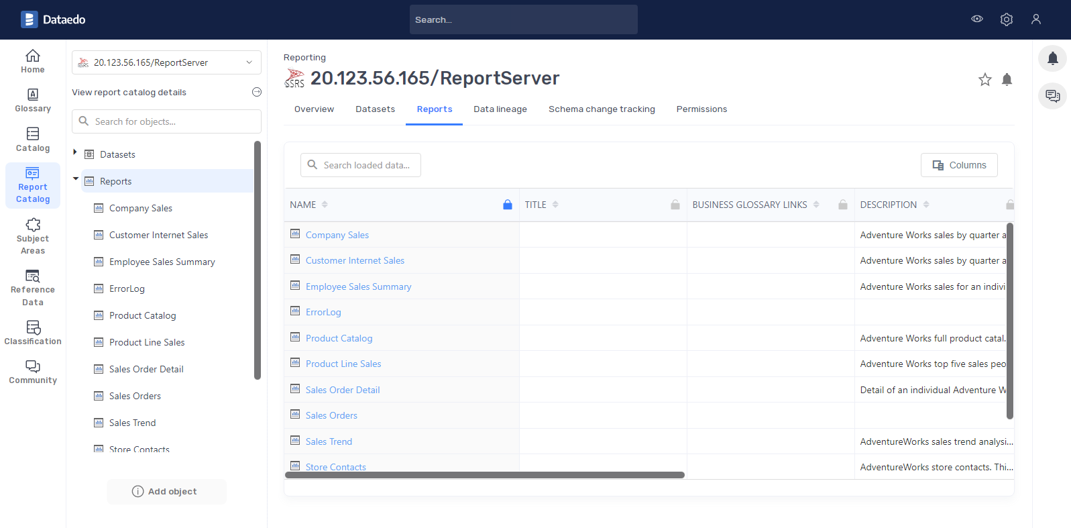Screen dimensions: 1071x528
Task: Toggle the eye view mode icon
Action: coord(976,19)
